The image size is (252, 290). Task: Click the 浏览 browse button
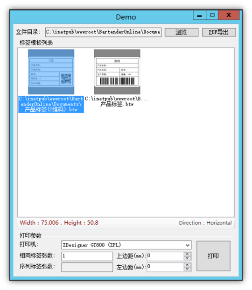(182, 32)
